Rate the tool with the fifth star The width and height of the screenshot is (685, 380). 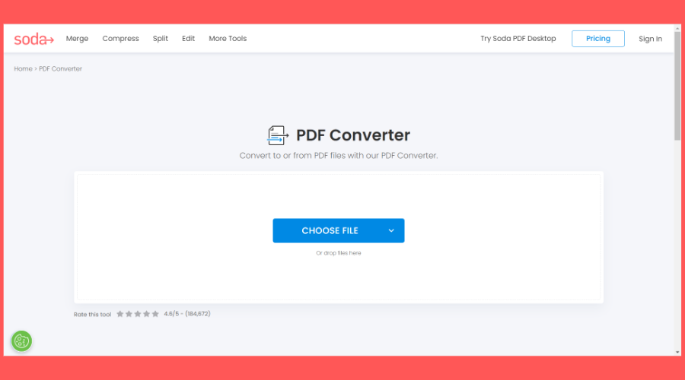tap(155, 314)
